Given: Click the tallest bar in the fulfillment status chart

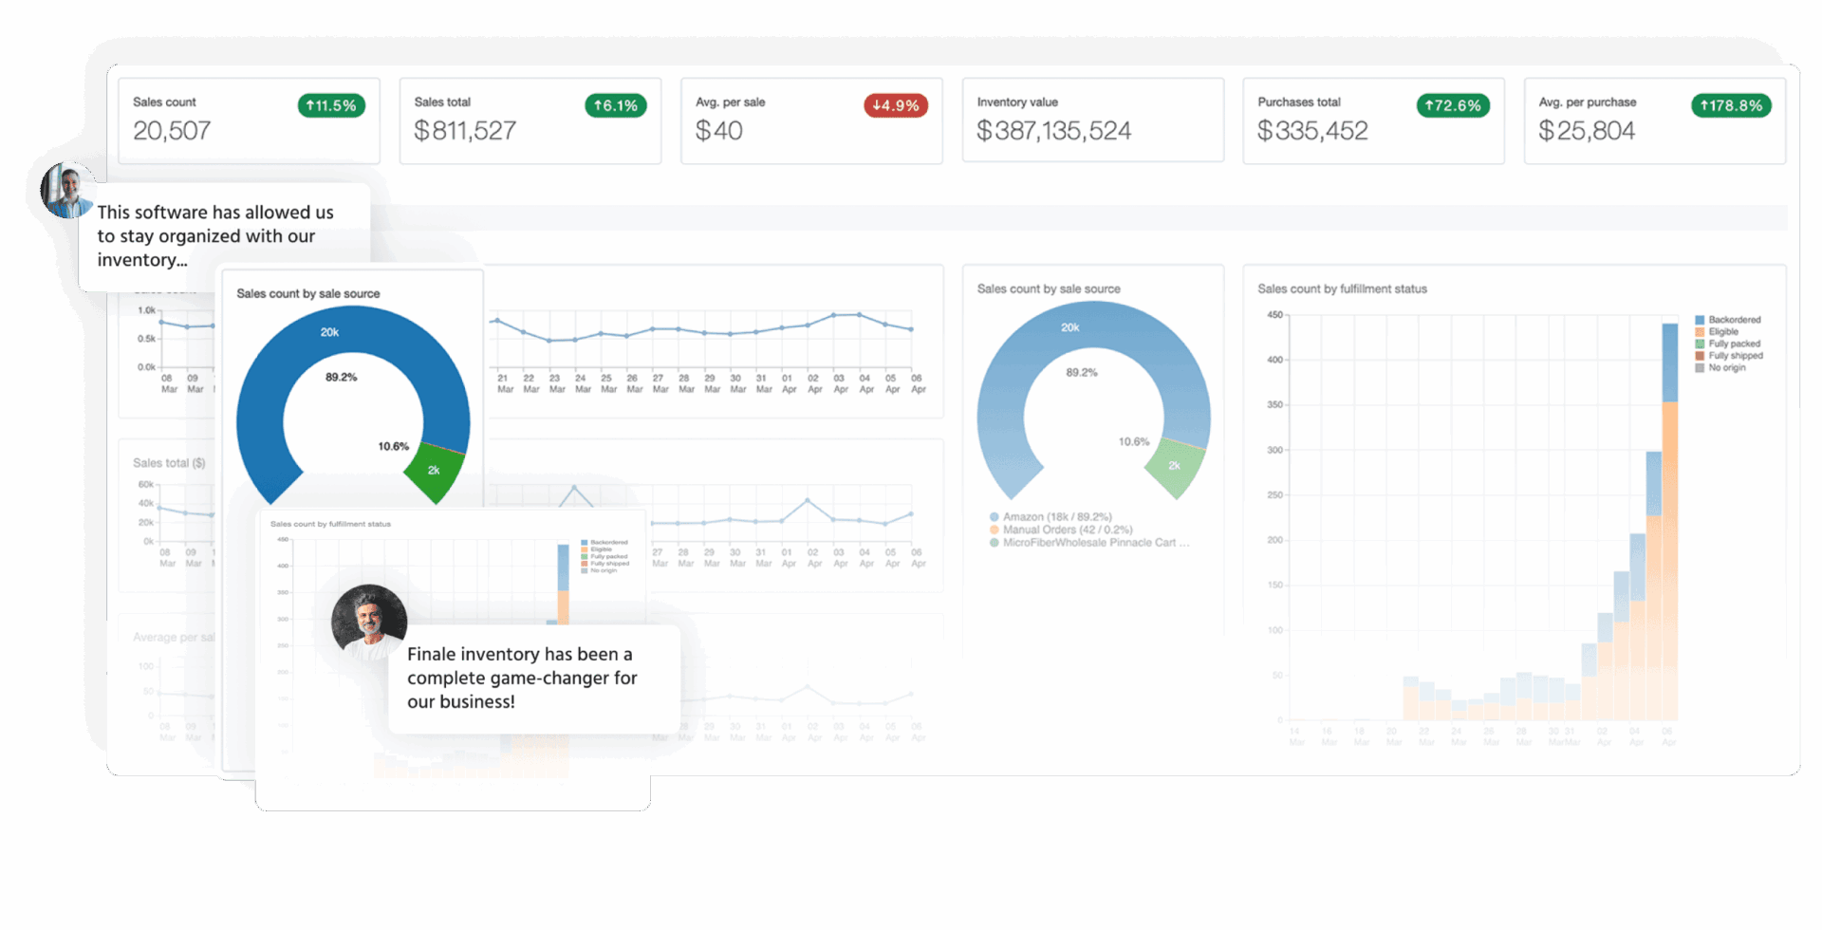Looking at the screenshot, I should (1669, 522).
